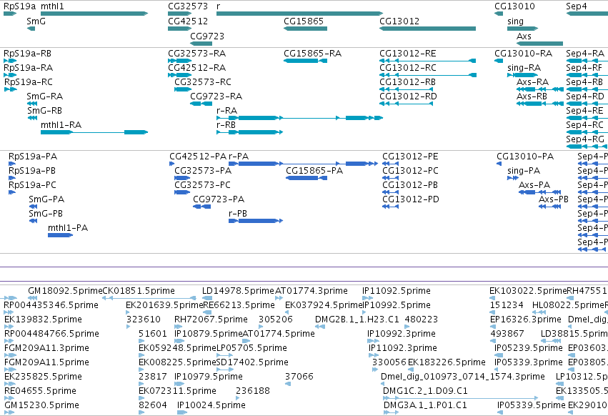Click transcript CG13012-RD
Viewport: 608px width, 416px height.
pos(408,96)
